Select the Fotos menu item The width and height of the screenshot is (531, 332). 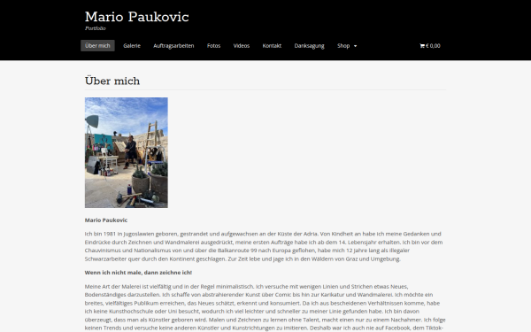213,46
